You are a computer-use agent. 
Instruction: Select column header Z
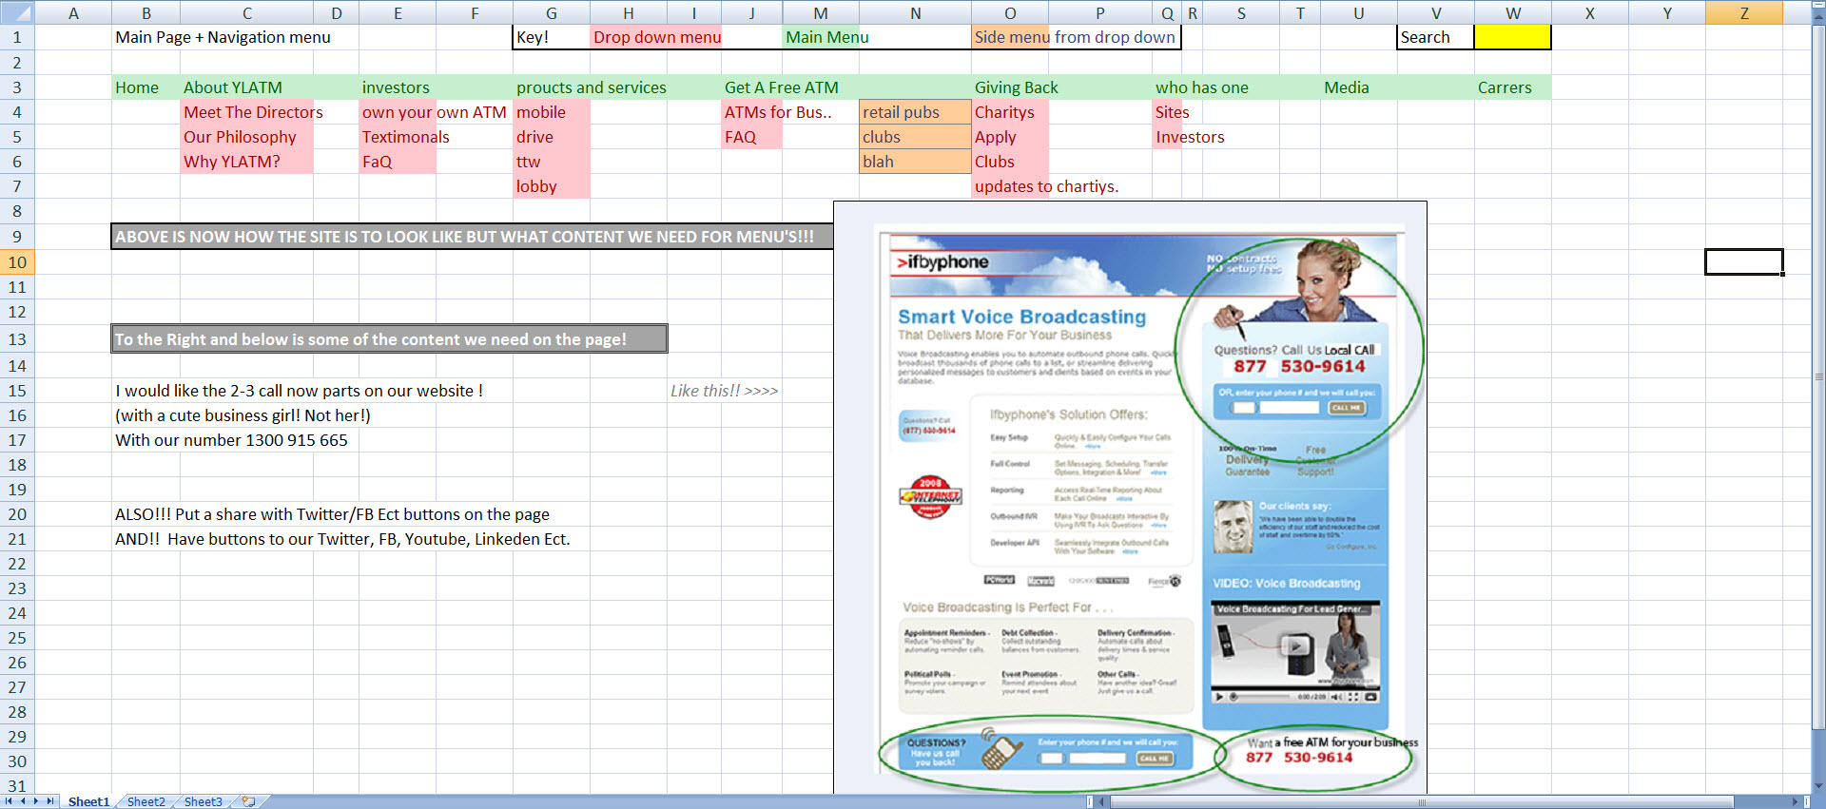click(1743, 13)
